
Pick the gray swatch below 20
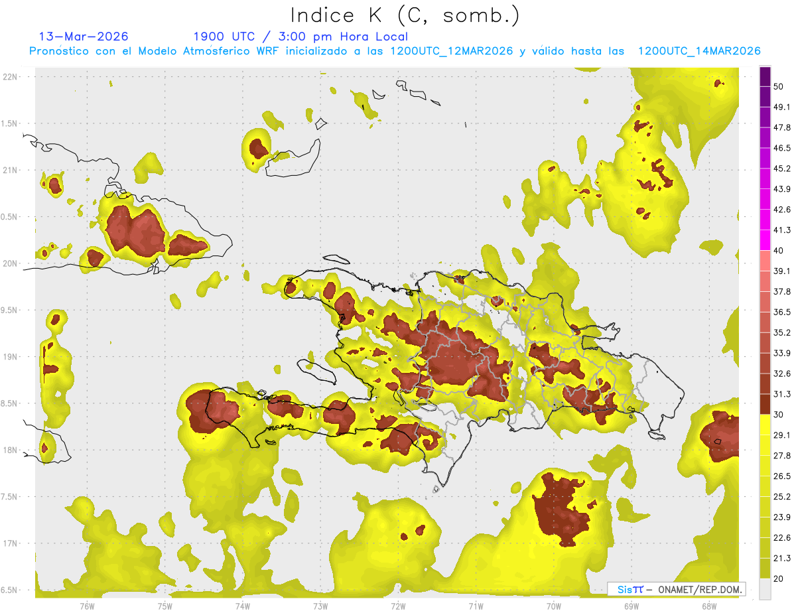[x=765, y=588]
